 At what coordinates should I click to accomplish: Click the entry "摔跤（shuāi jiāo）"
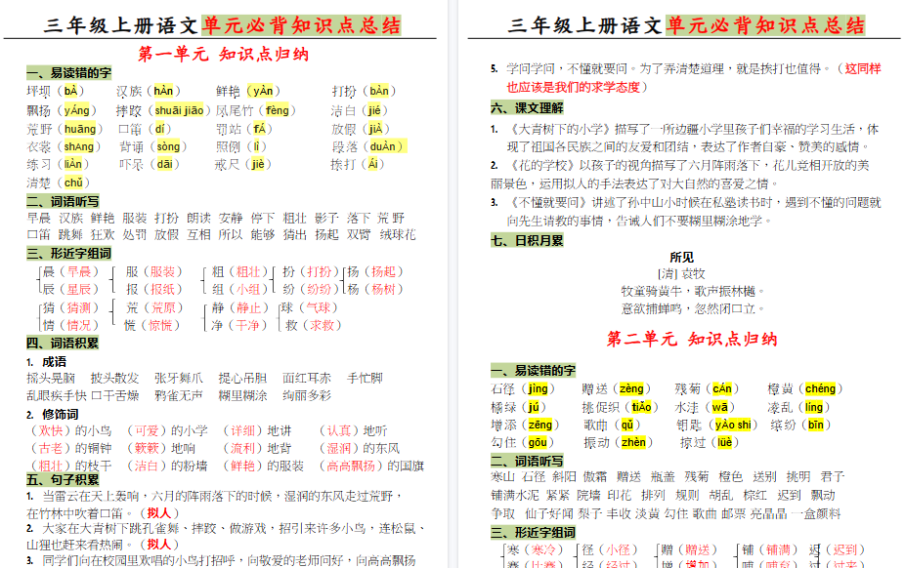click(163, 110)
